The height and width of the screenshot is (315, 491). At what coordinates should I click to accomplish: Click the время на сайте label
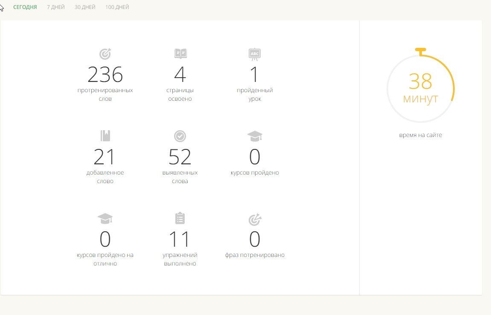click(420, 135)
